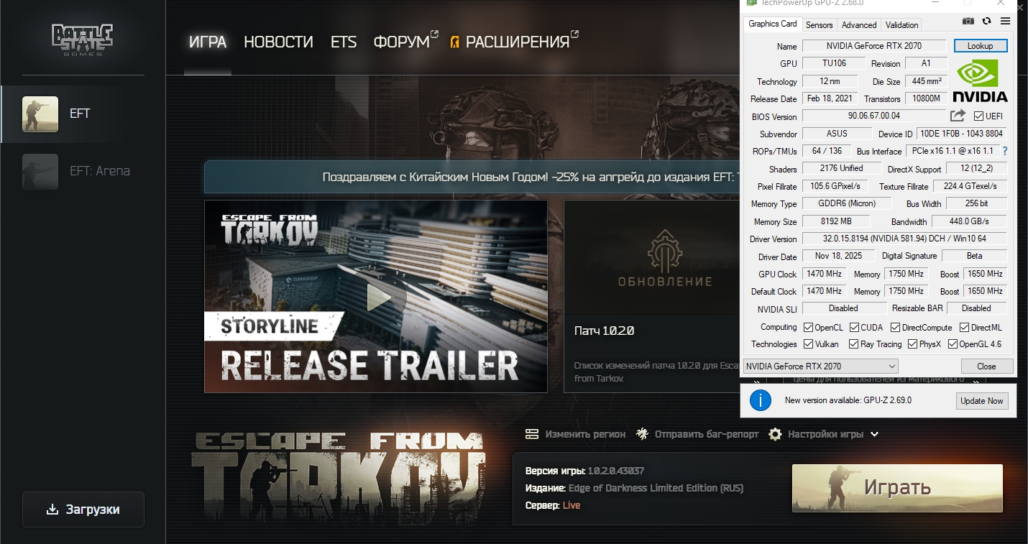Image resolution: width=1028 pixels, height=544 pixels.
Task: Open the НОВОСТИ launcher tab
Action: tap(278, 42)
